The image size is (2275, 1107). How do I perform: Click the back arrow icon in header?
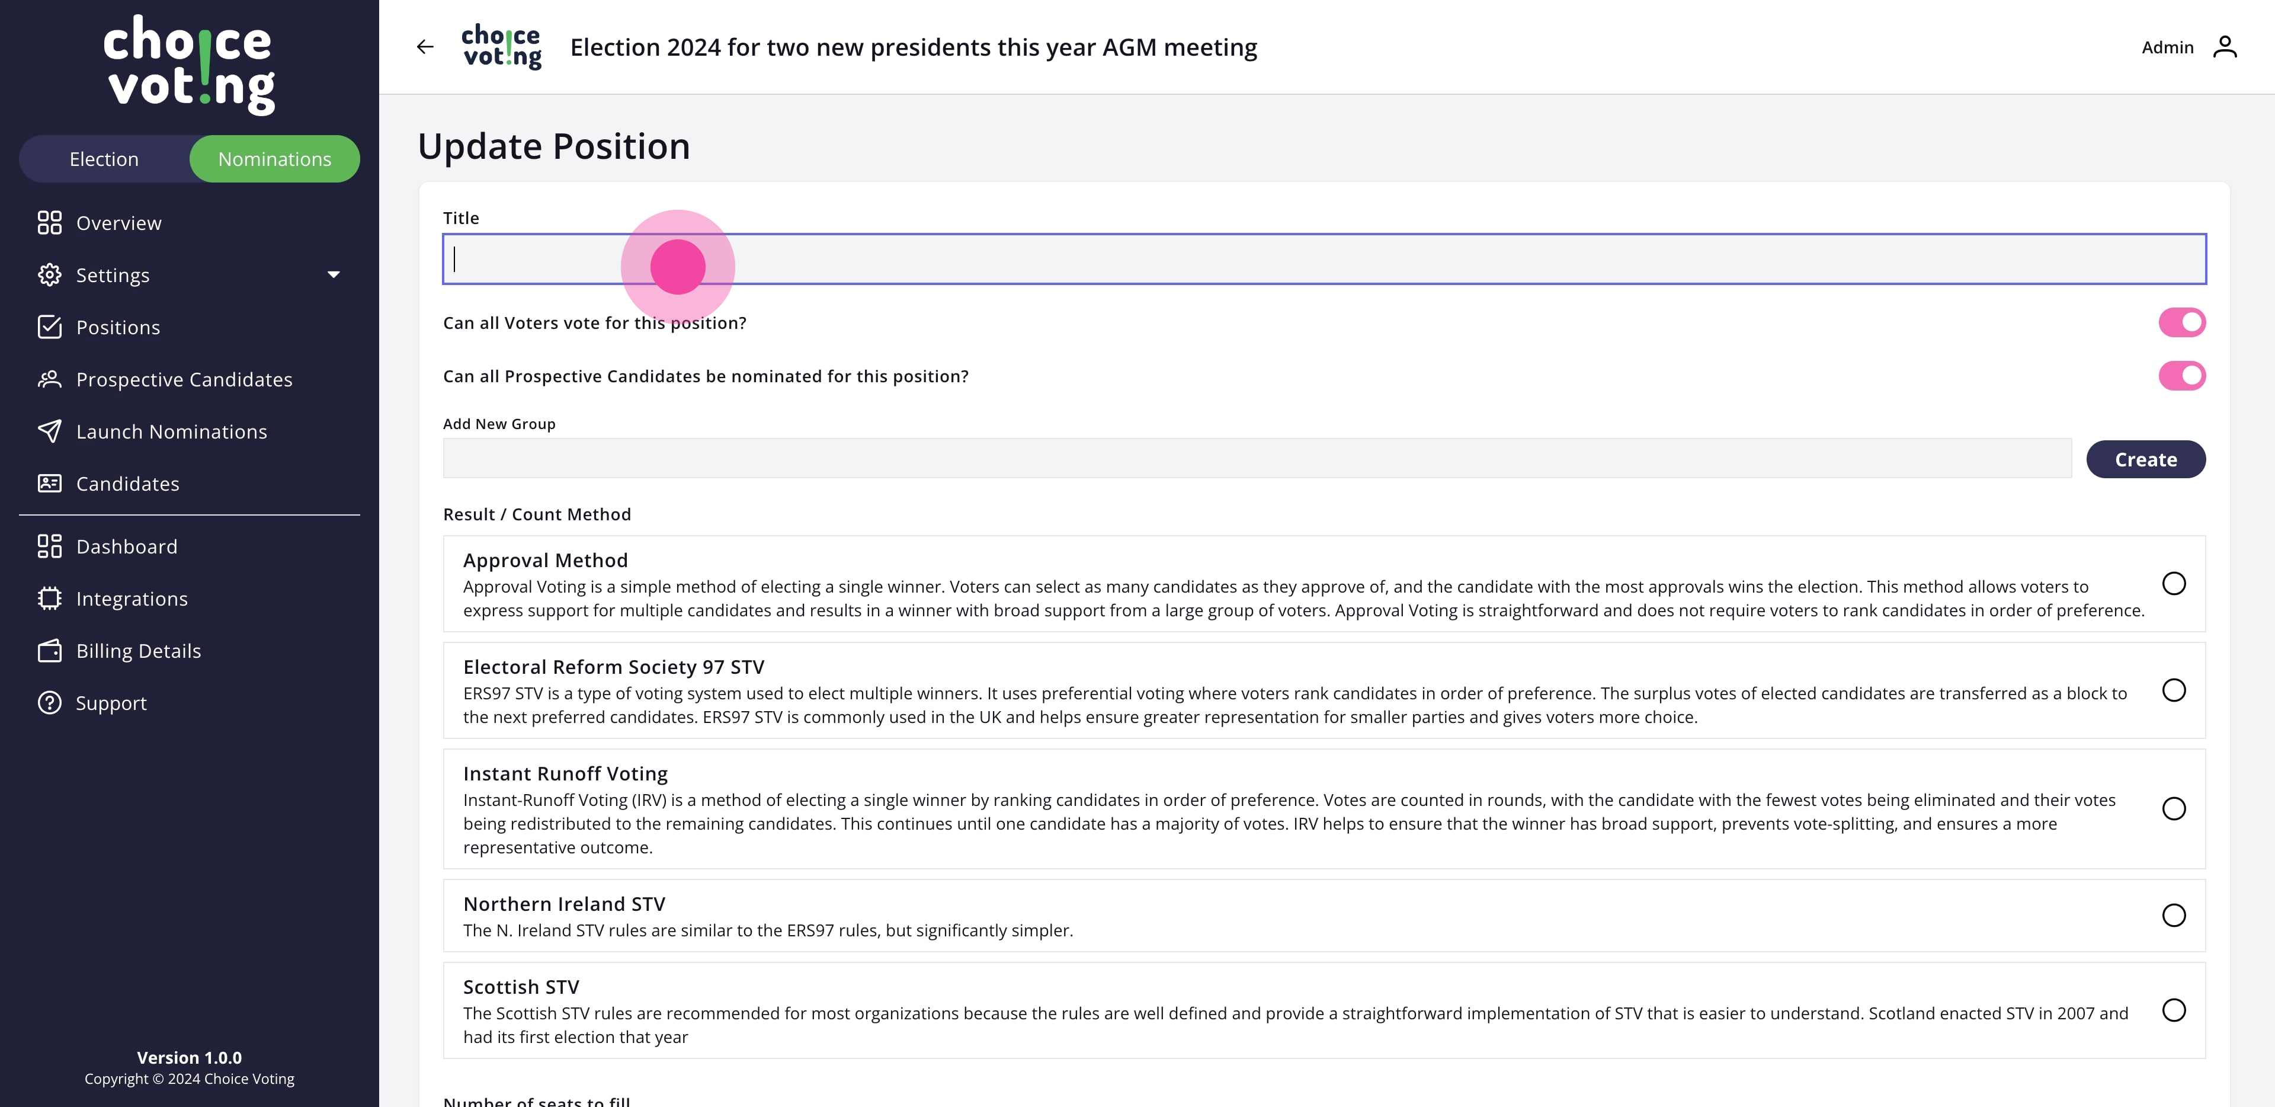[425, 47]
